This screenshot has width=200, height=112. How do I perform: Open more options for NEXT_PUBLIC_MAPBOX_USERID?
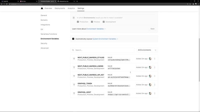(x=155, y=67)
